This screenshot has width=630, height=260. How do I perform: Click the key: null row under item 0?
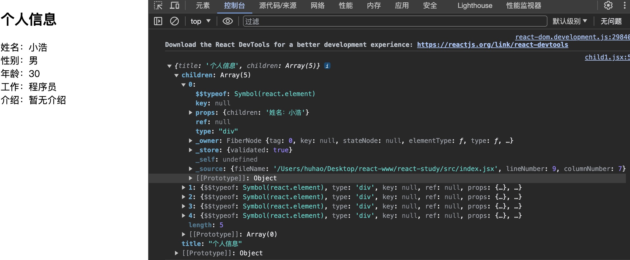213,103
